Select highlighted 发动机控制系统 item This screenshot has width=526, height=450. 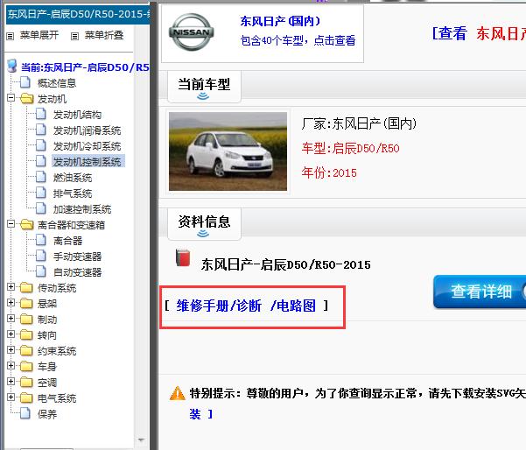coord(88,161)
